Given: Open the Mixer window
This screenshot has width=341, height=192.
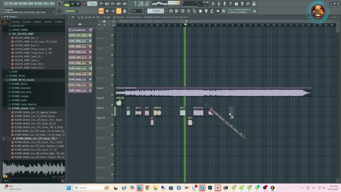Looking at the screenshot, I should [189, 11].
